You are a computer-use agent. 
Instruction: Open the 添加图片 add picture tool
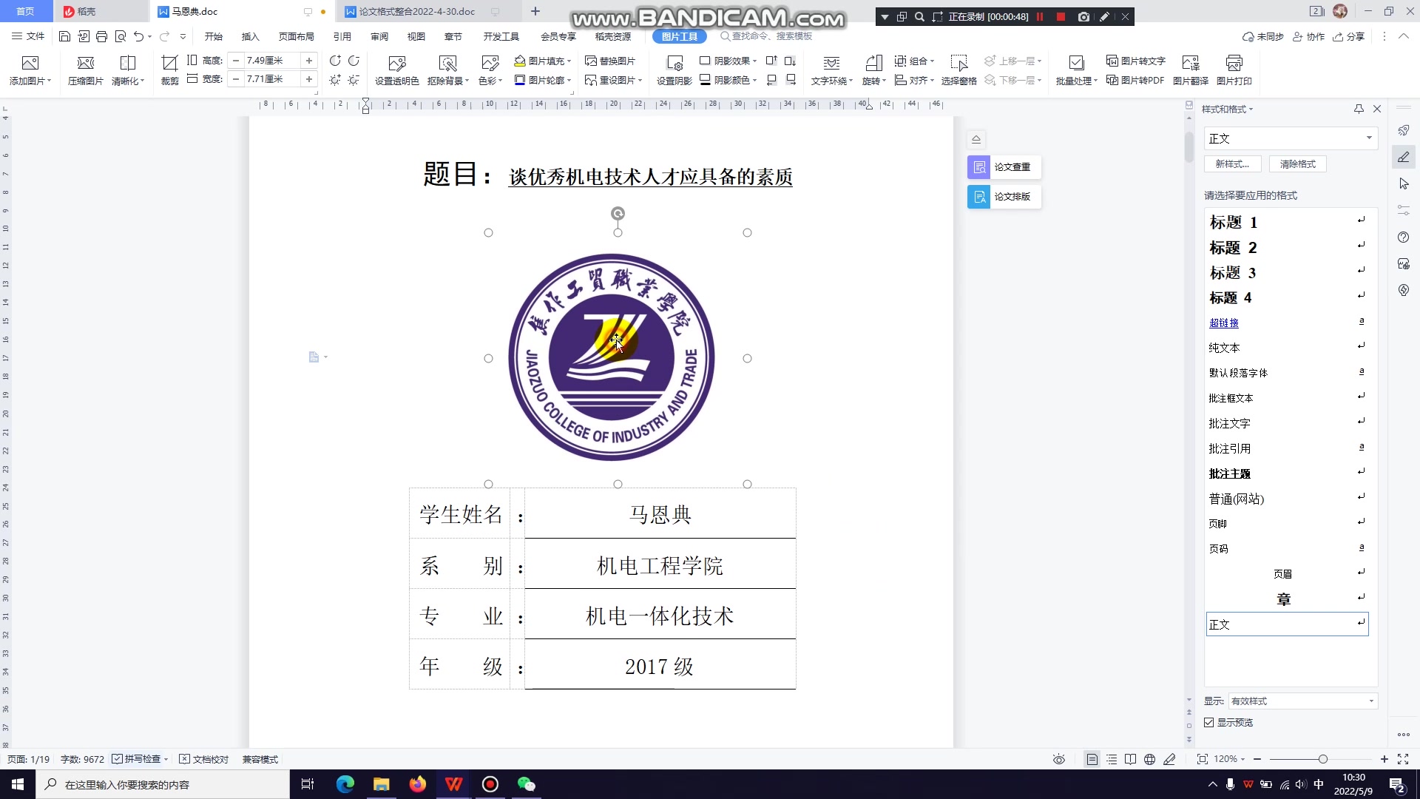[x=30, y=70]
